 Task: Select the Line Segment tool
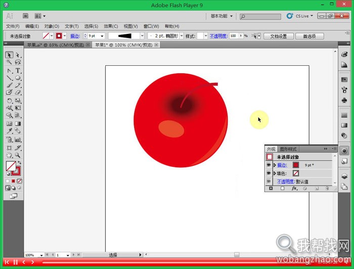click(x=9, y=78)
